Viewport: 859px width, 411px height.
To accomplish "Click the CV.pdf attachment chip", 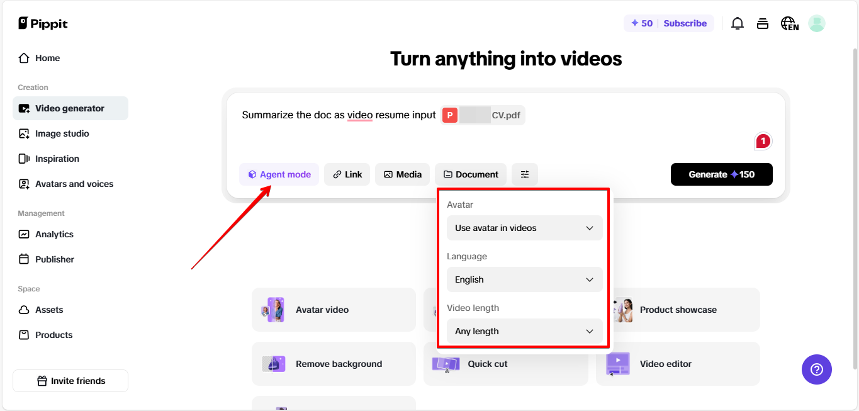I will point(483,115).
